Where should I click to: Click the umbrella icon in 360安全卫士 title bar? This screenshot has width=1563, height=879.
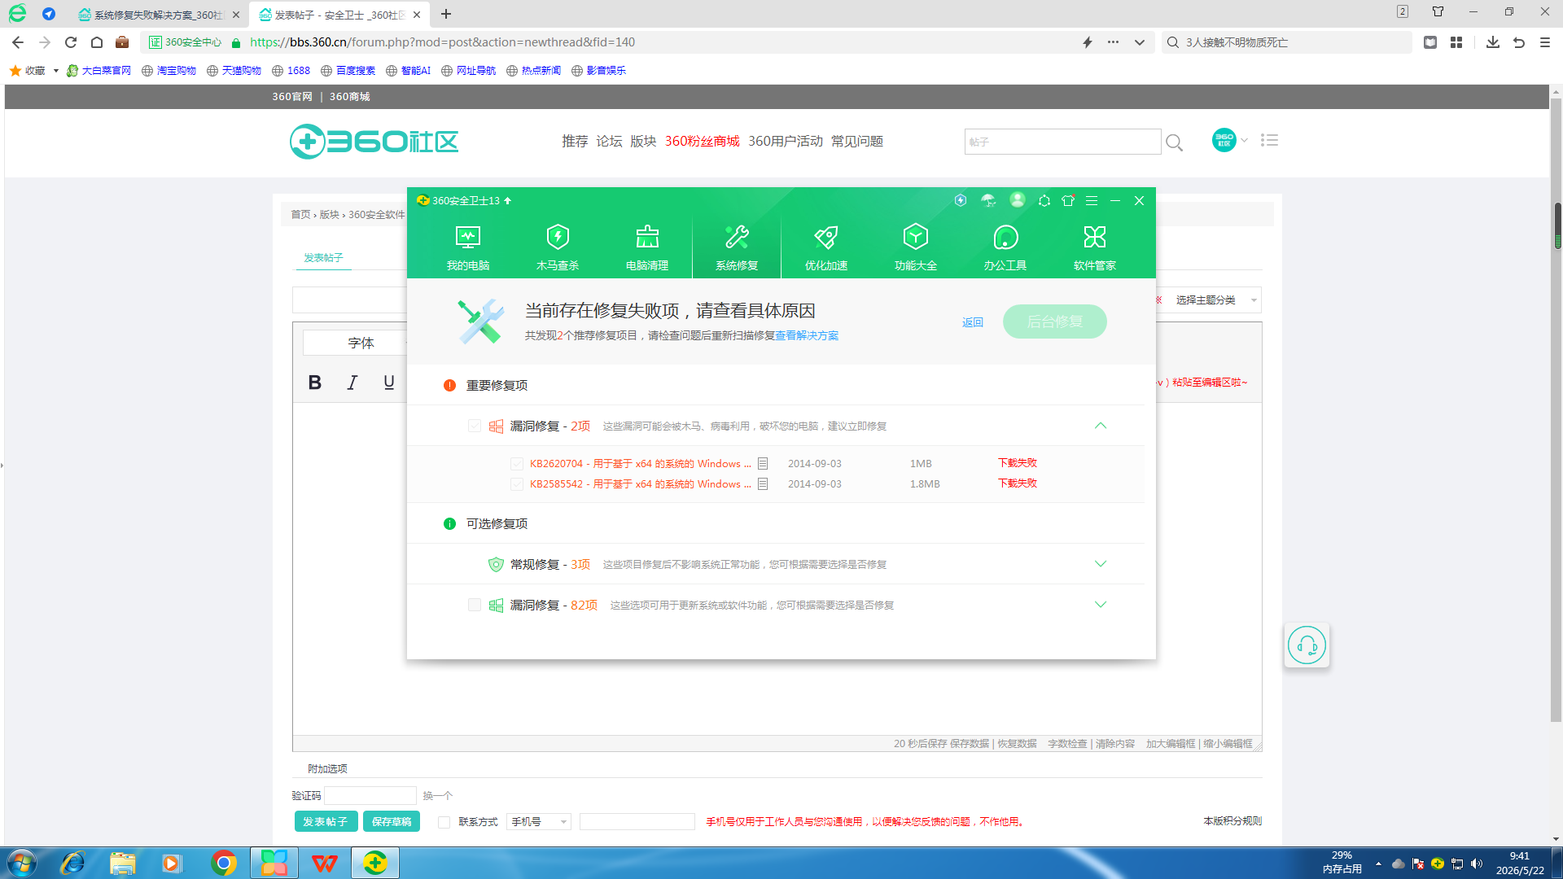point(988,200)
